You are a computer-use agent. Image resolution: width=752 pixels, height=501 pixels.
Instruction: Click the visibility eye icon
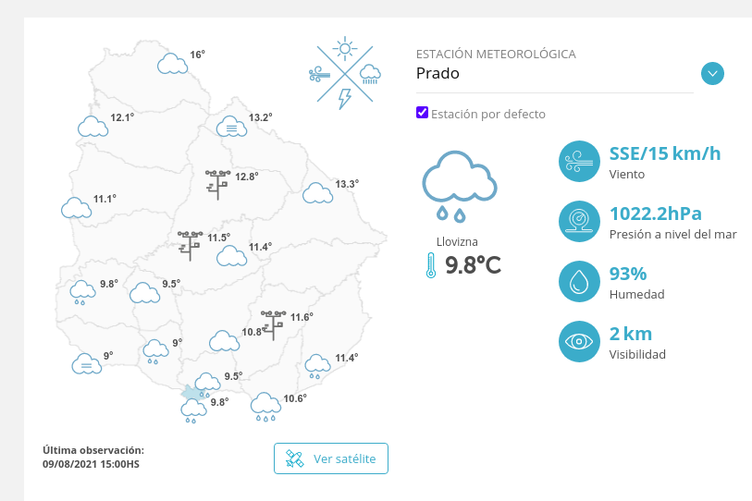tap(579, 341)
